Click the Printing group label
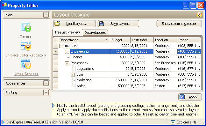The height and width of the screenshot is (126, 206). (x=11, y=93)
